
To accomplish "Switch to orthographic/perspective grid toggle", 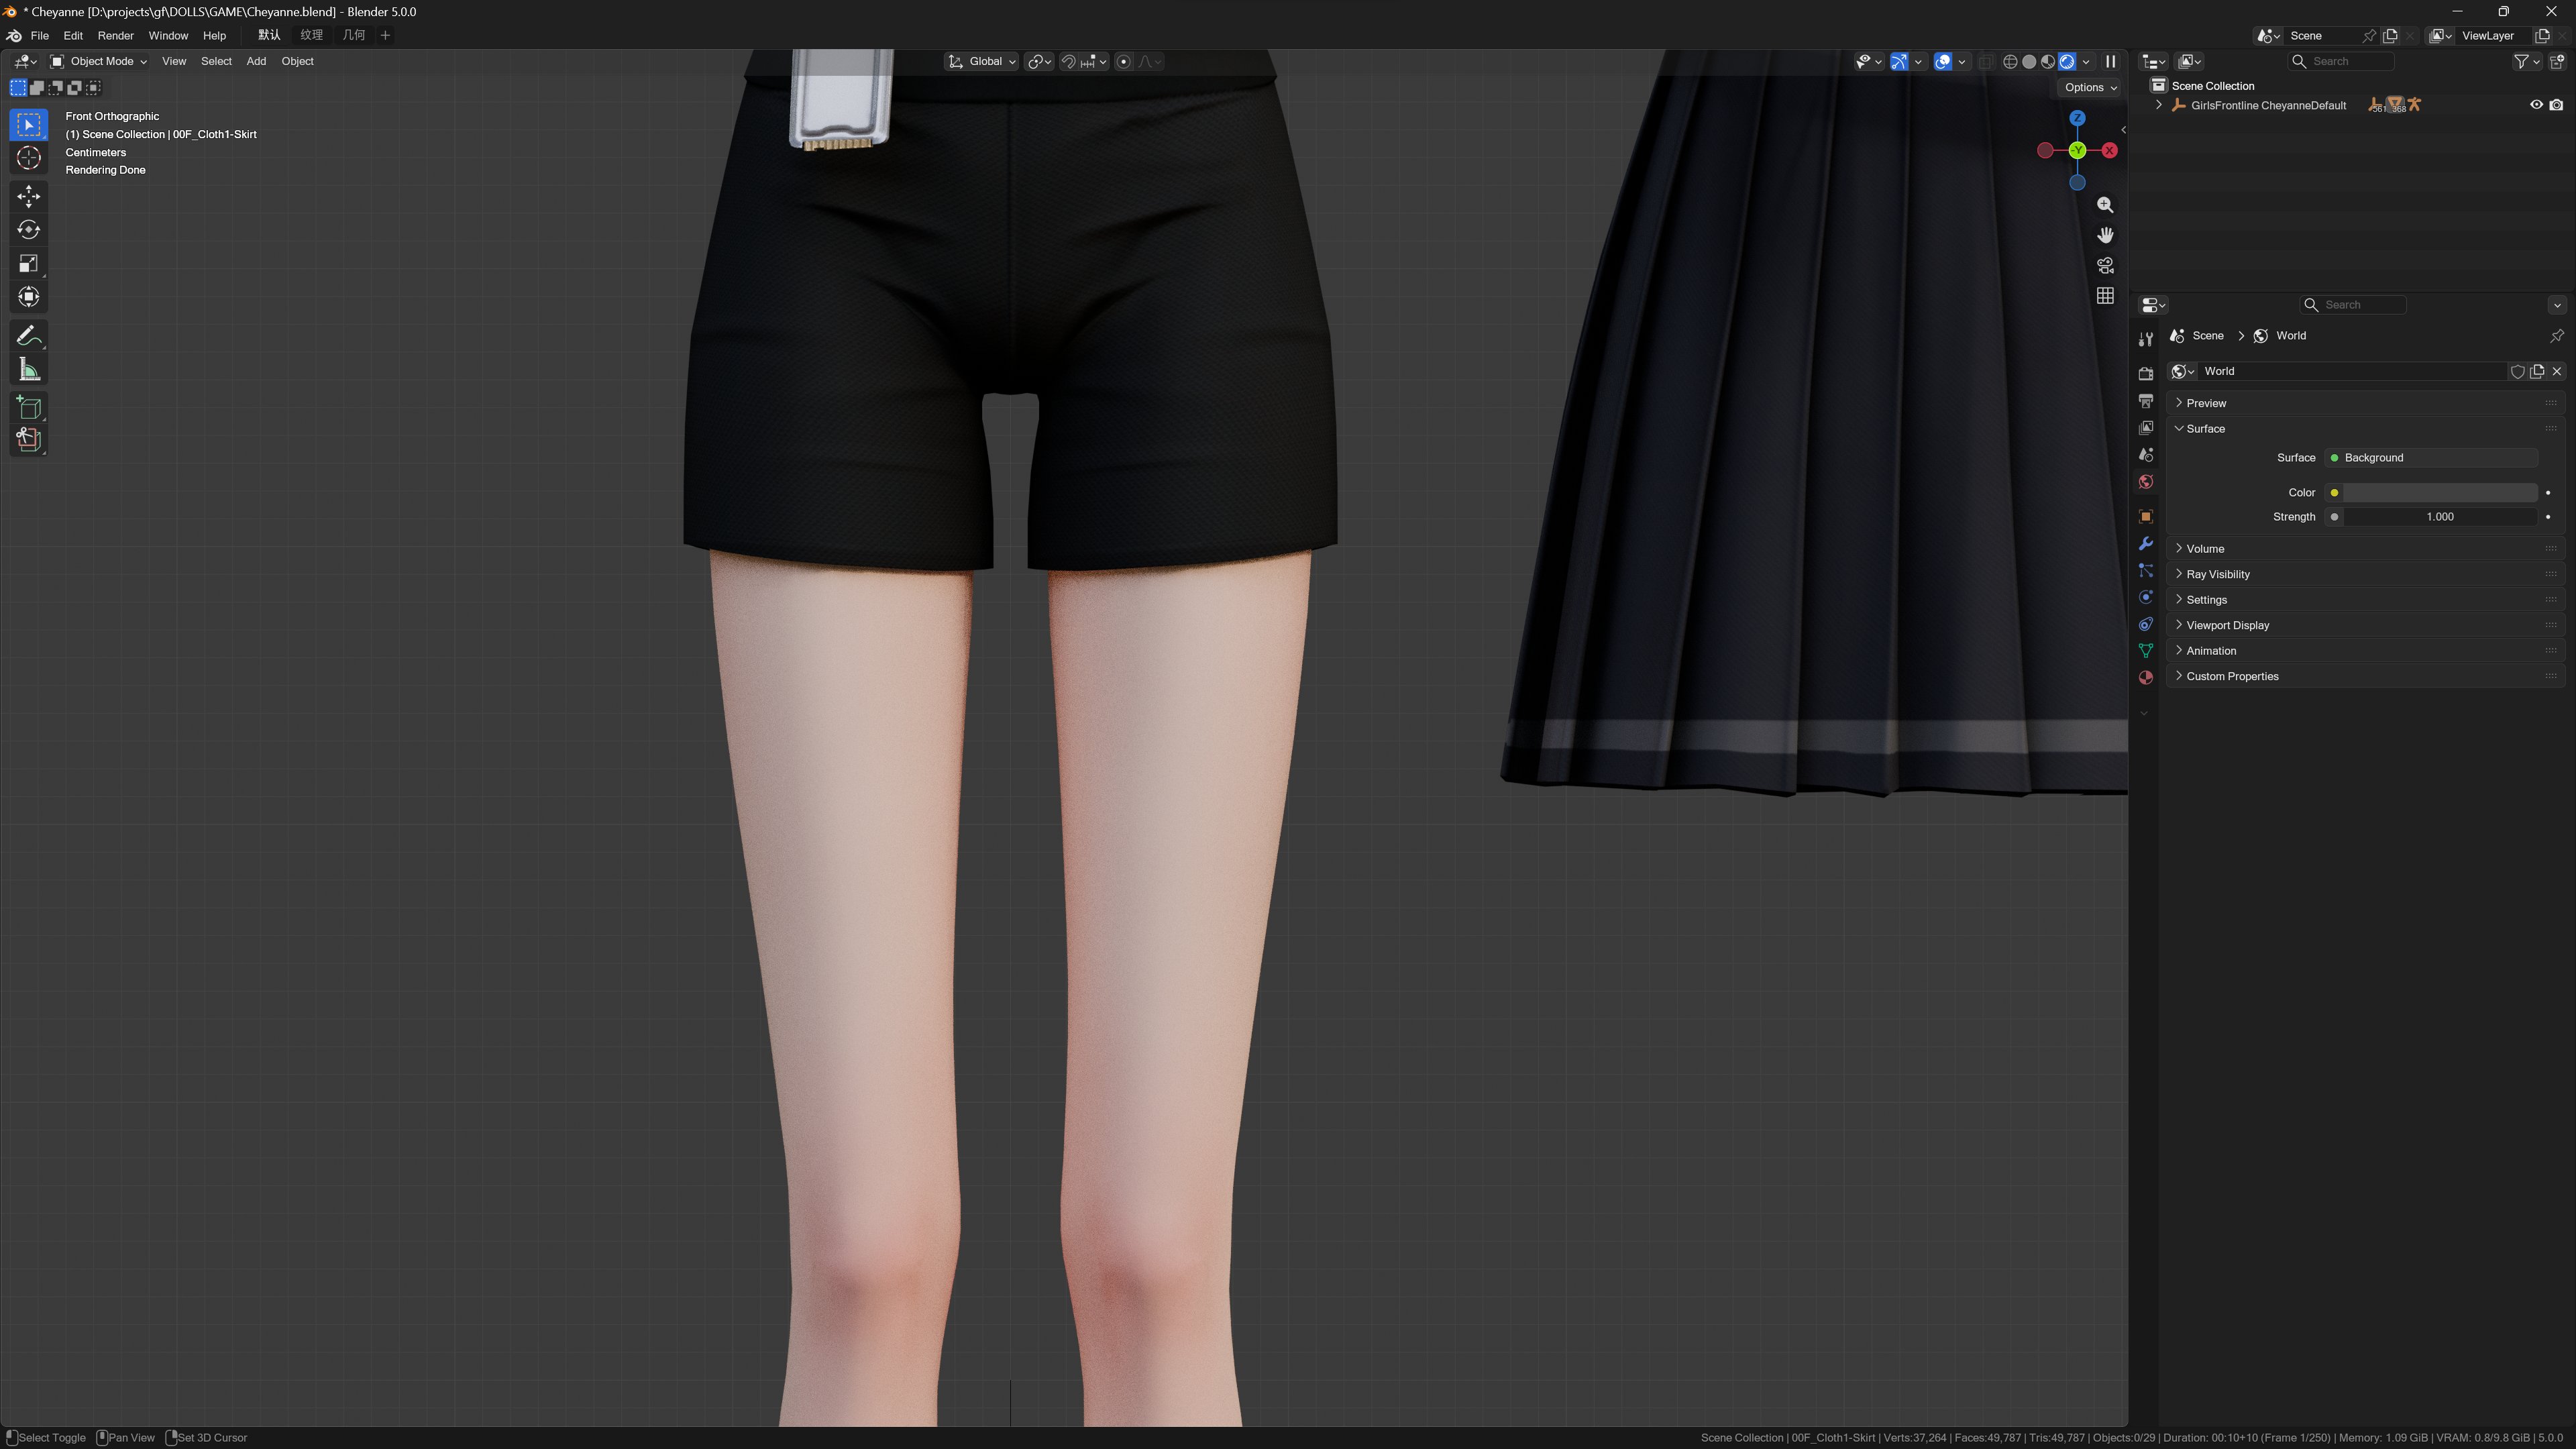I will 2105,296.
